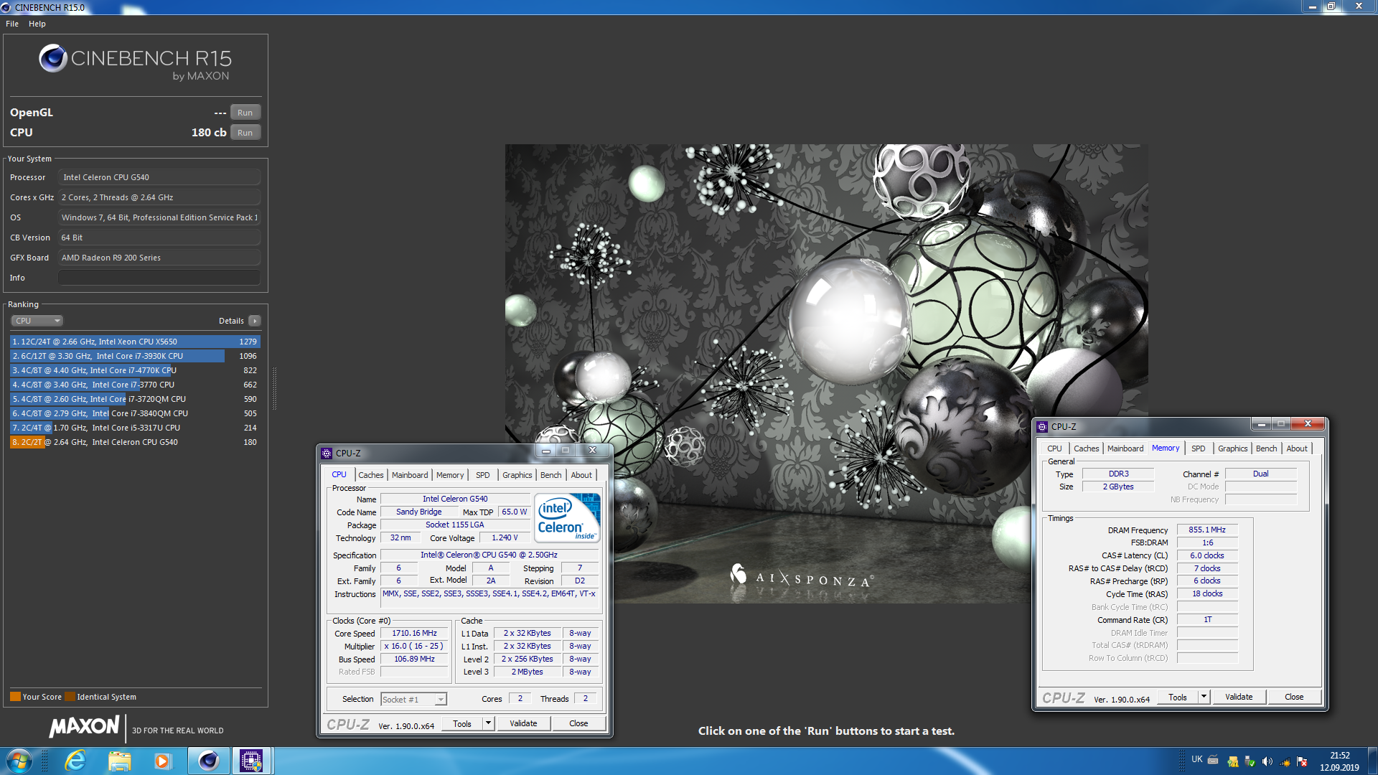The height and width of the screenshot is (775, 1378).
Task: Click Tools button in Memory CPU-Z window
Action: 1178,697
